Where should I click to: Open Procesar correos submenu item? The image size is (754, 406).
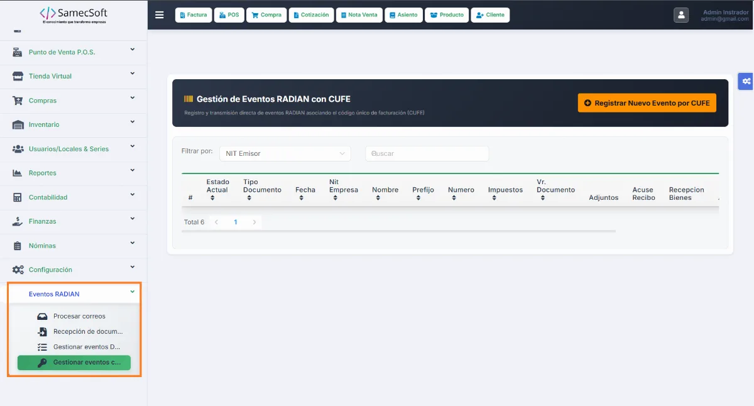[x=74, y=316]
